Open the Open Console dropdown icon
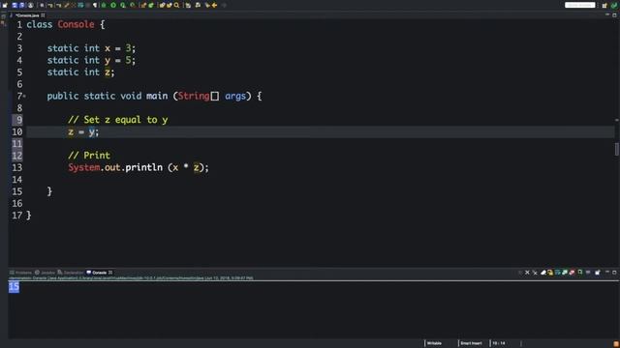The height and width of the screenshot is (348, 620). coord(598,273)
